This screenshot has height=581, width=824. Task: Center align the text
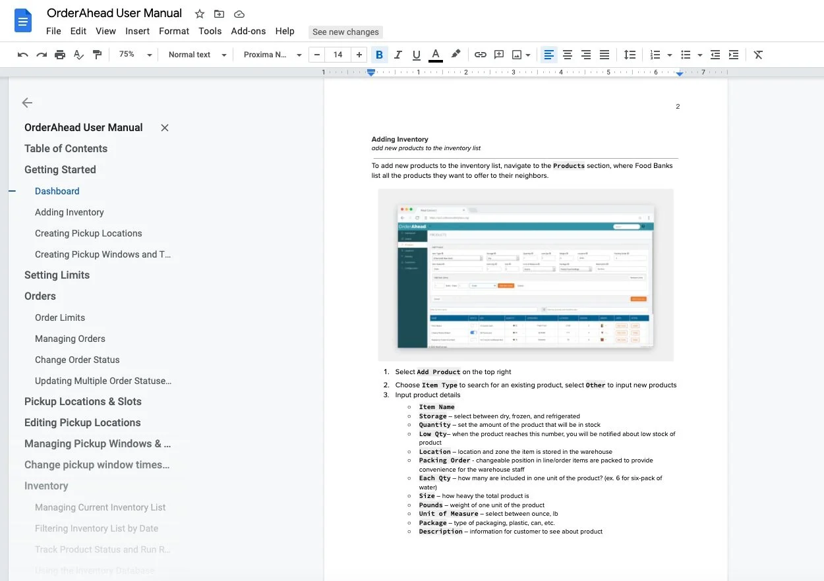pyautogui.click(x=567, y=55)
